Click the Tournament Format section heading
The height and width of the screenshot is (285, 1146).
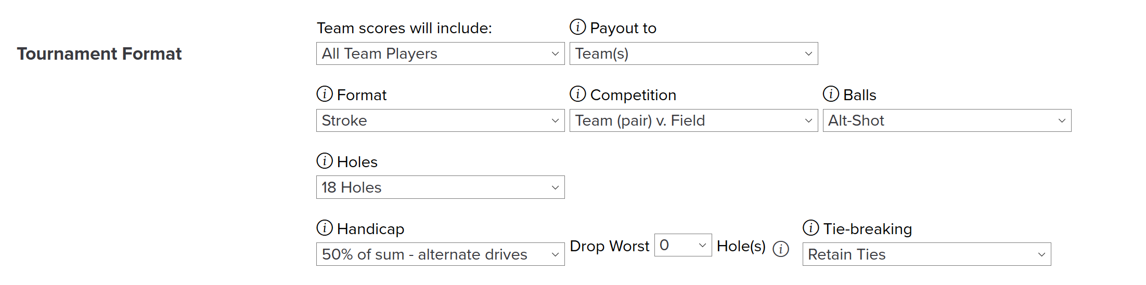[x=99, y=53]
